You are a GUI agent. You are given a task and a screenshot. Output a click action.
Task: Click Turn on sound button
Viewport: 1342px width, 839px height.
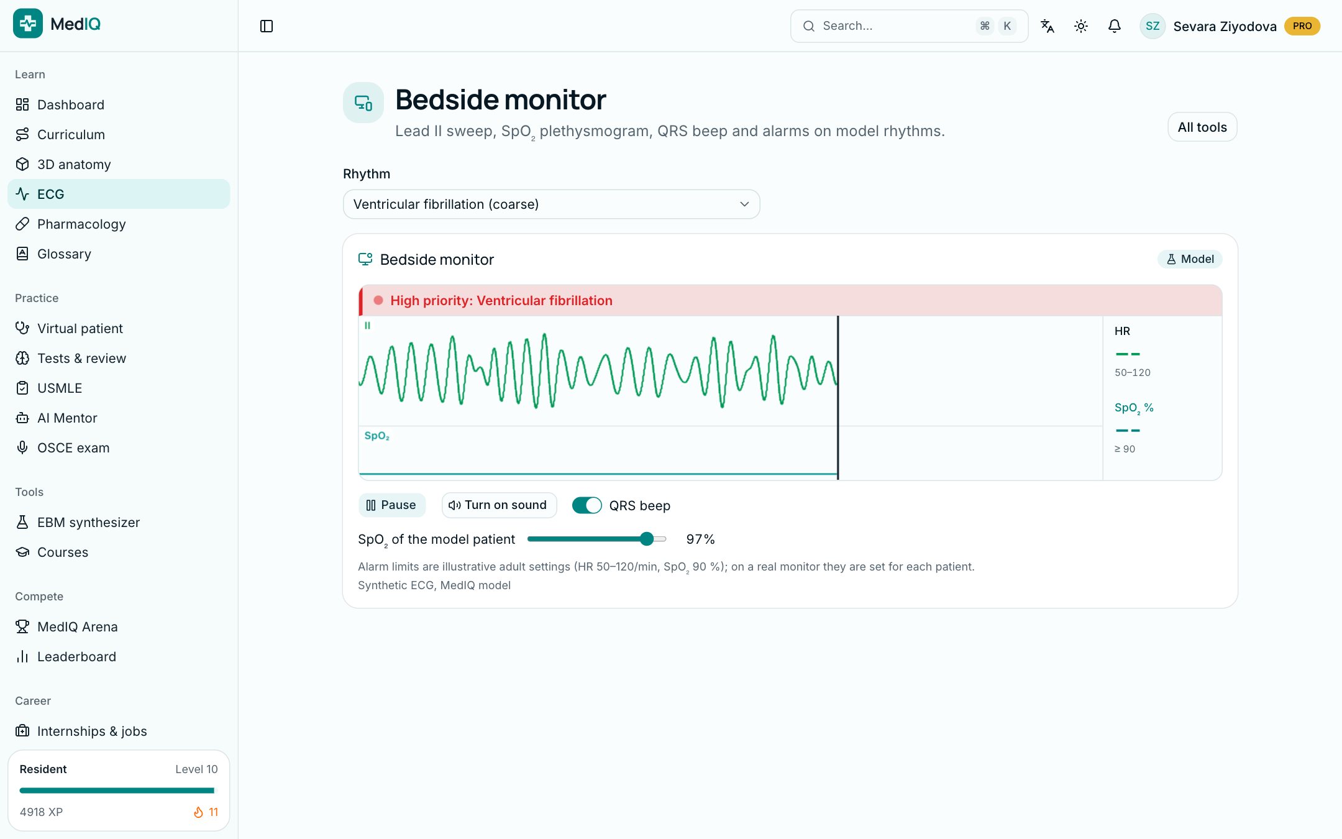click(499, 505)
